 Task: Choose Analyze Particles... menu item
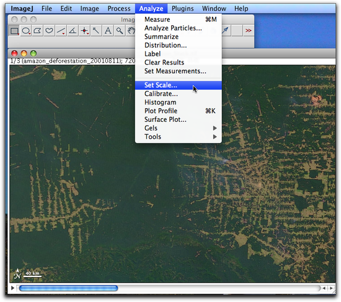pyautogui.click(x=179, y=28)
